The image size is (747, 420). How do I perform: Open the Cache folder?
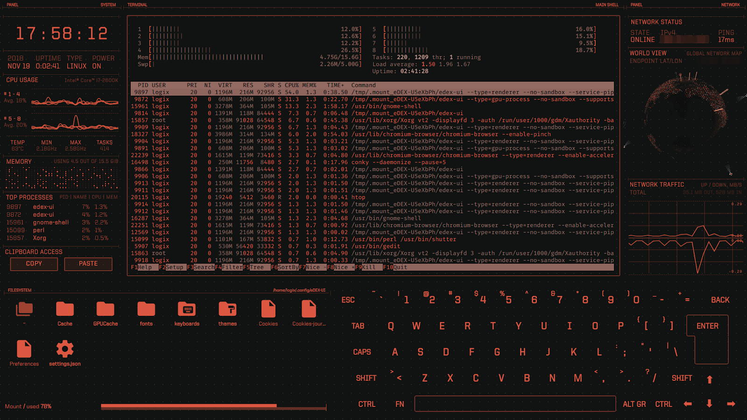[x=65, y=309]
